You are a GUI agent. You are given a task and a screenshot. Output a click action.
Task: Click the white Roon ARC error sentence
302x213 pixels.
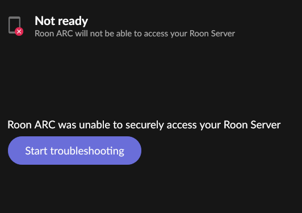pos(144,125)
